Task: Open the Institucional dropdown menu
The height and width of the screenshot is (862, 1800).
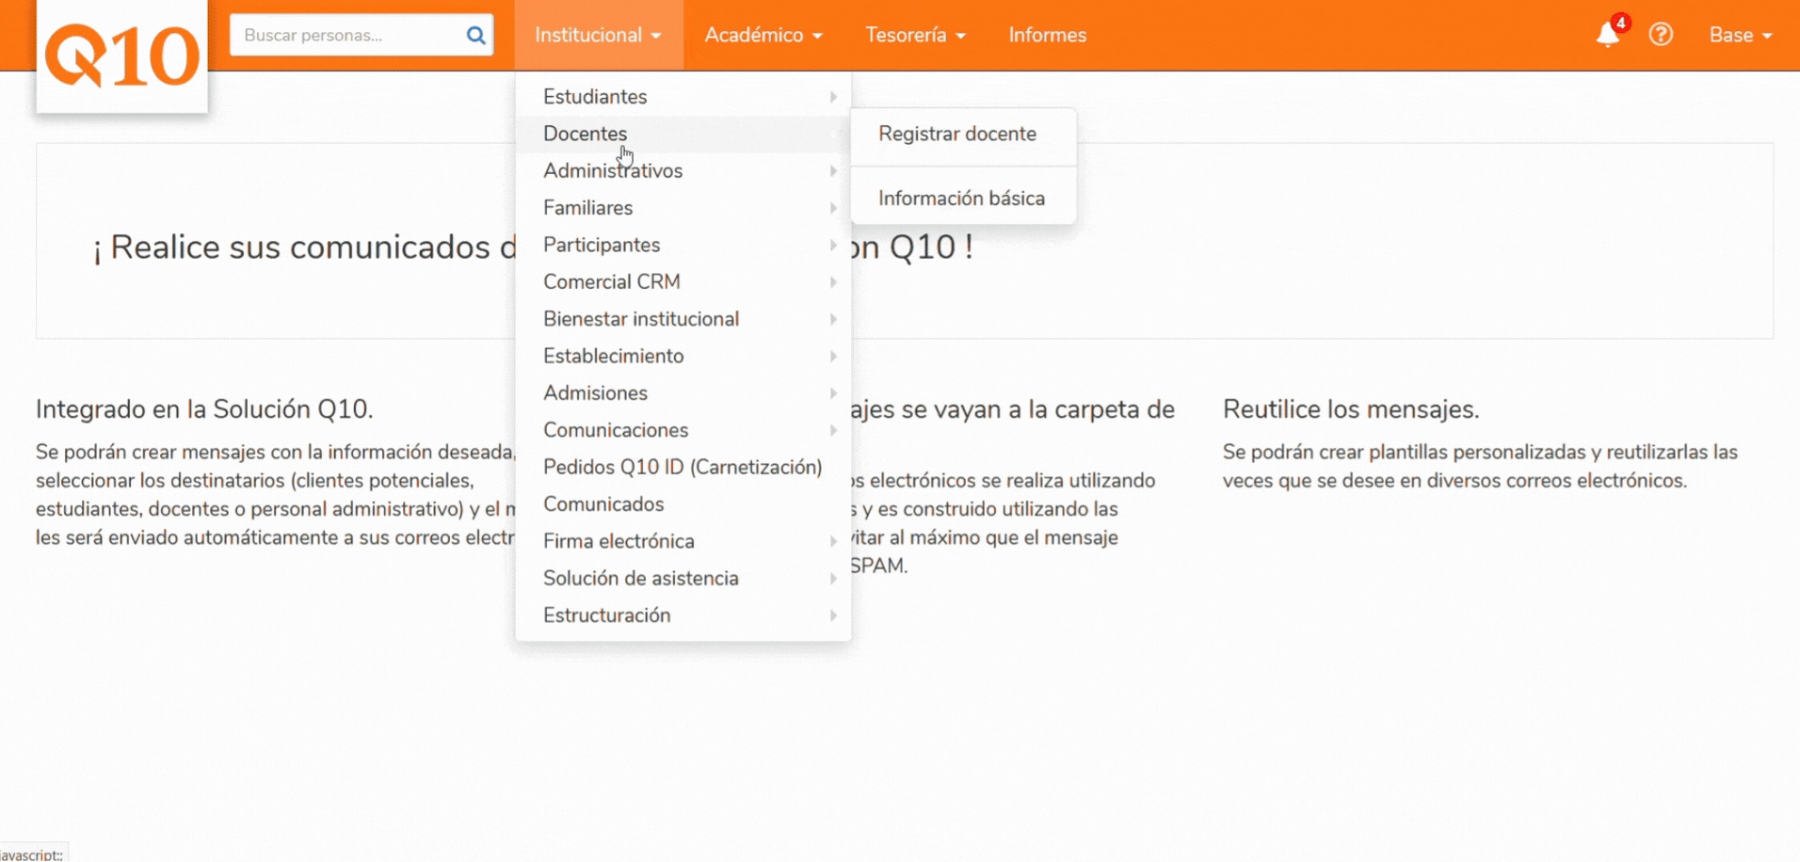Action: point(599,35)
